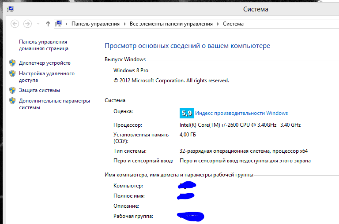The height and width of the screenshot is (224, 339).
Task: Click shield icon beside Диспетчер устройств
Action: (12, 63)
